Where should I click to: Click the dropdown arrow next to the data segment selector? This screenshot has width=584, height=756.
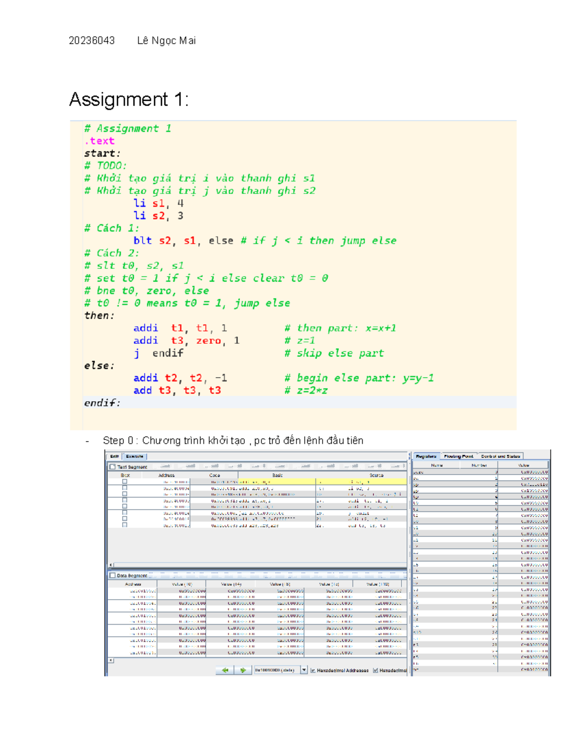point(304,670)
